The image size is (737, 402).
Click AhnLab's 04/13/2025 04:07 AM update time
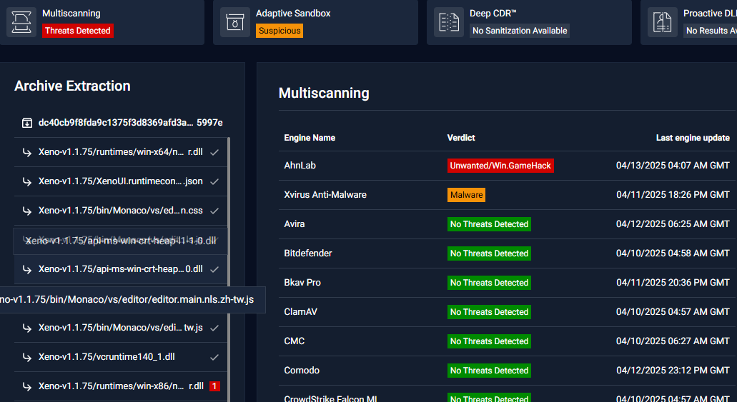tap(673, 166)
